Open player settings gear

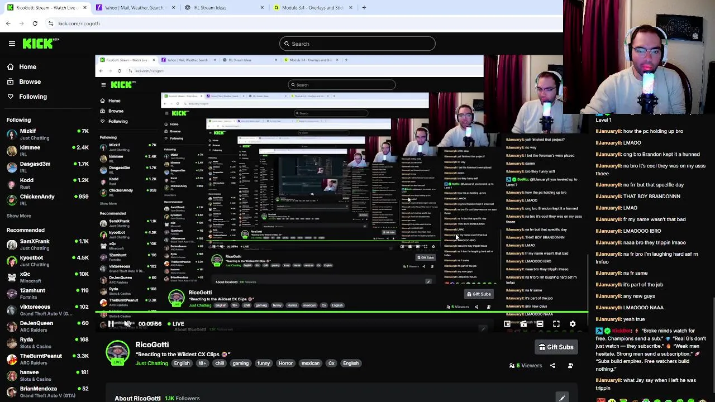click(573, 324)
